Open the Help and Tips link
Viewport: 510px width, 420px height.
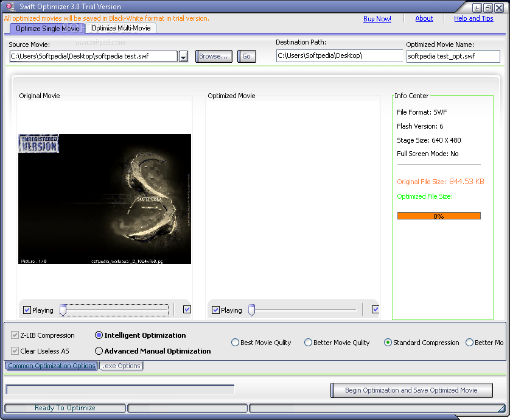pos(473,18)
